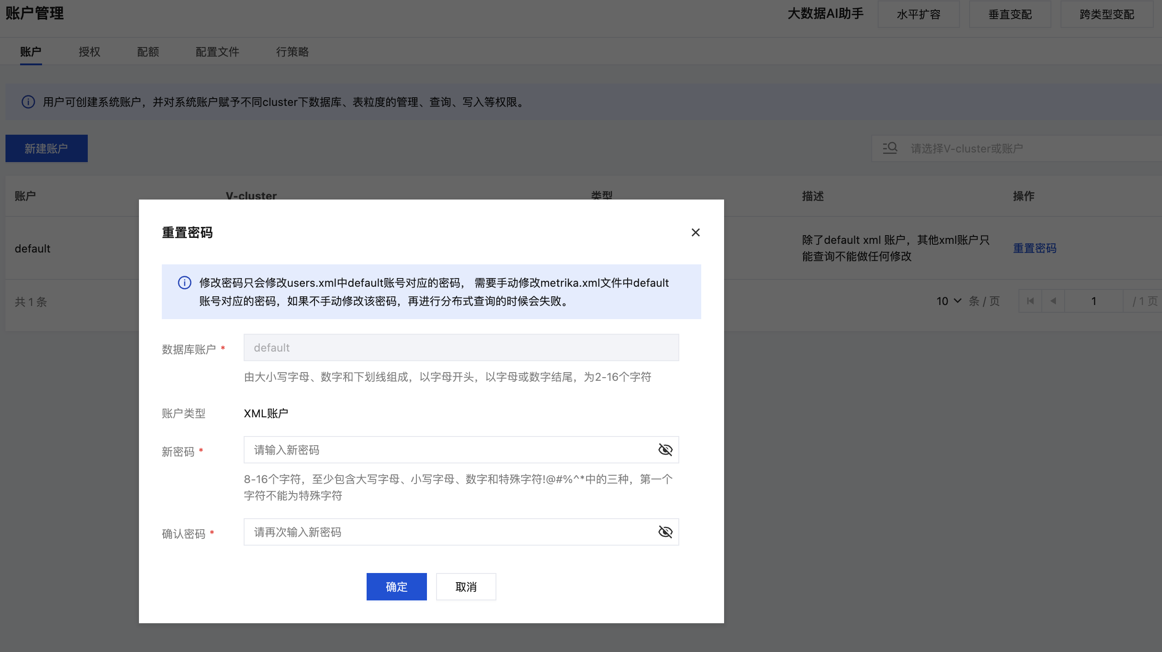Go to first page icon
The width and height of the screenshot is (1162, 652).
point(1030,301)
